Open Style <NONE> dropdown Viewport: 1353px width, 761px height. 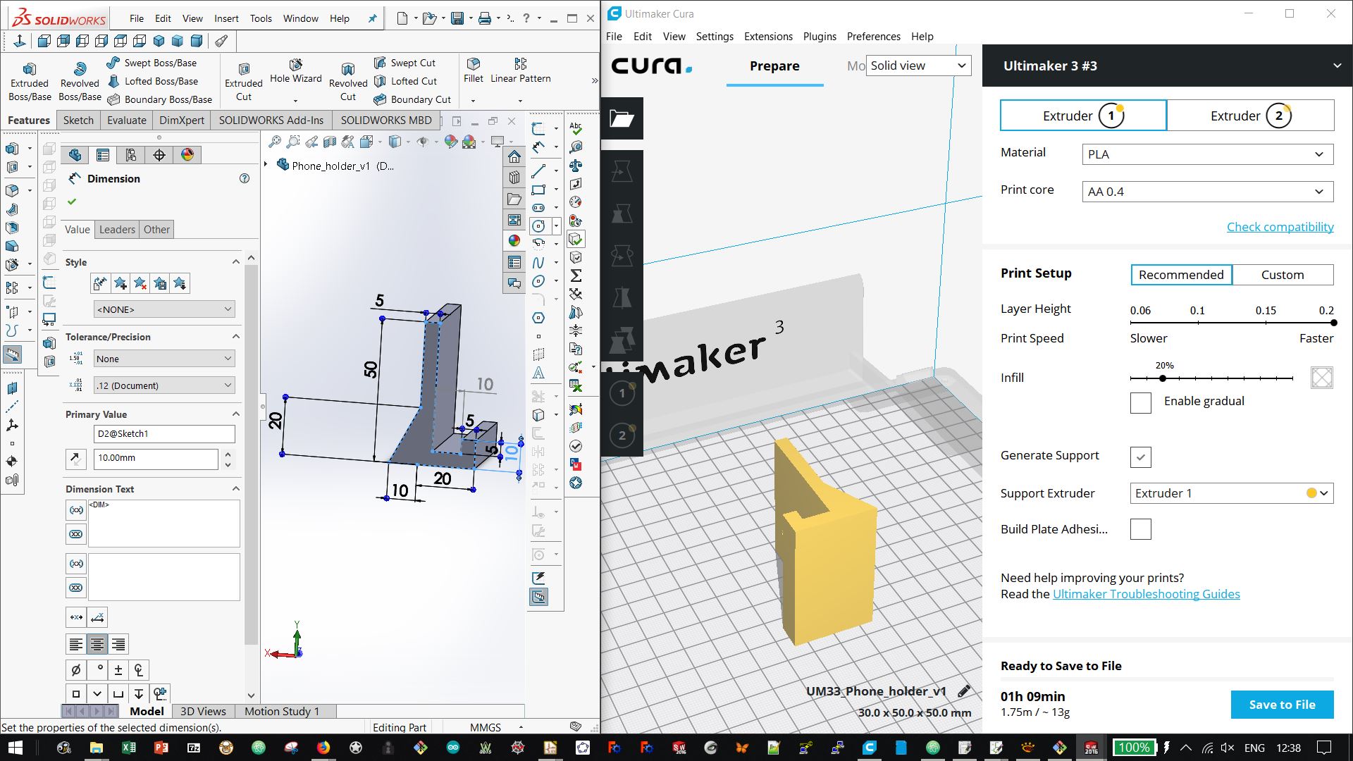point(164,309)
